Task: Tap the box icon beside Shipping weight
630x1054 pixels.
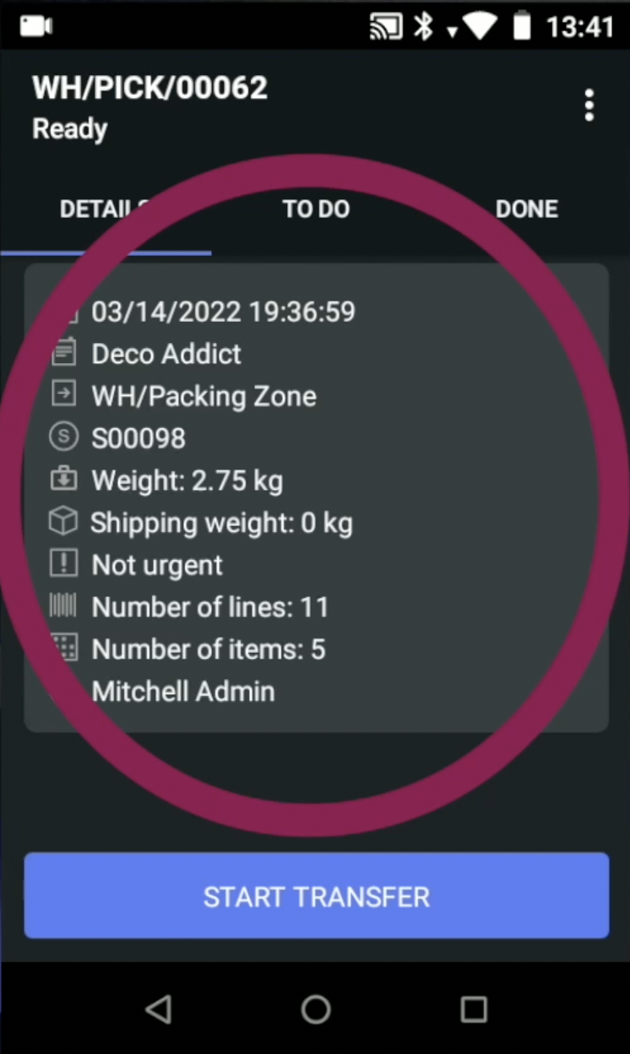Action: tap(63, 522)
